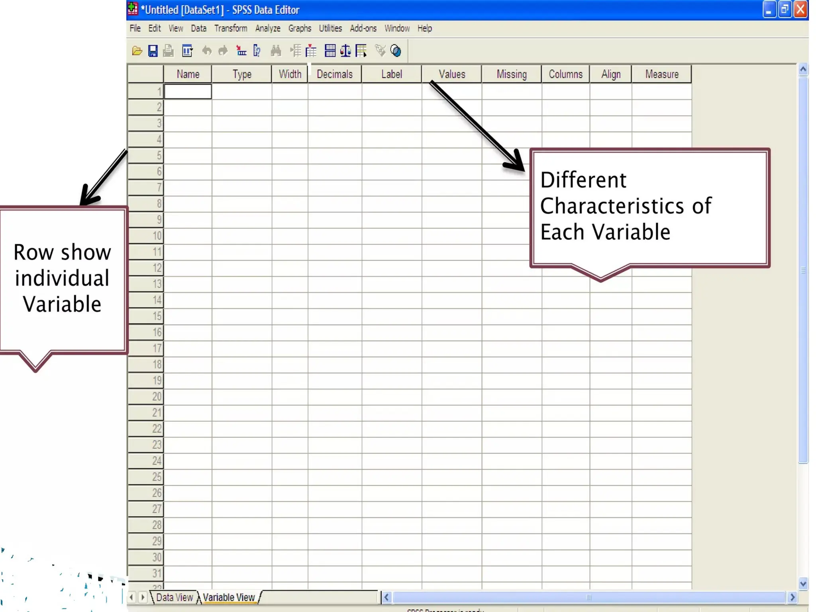The height and width of the screenshot is (612, 816).
Task: Click the vertical scrollbar down arrow
Action: pyautogui.click(x=803, y=584)
